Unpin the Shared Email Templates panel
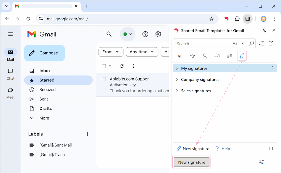This screenshot has height=173, width=281. [264, 30]
